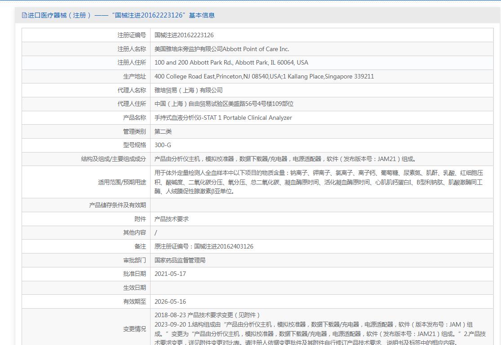The image size is (501, 345).
Task: Open the 产品技术要求 attachment
Action: pos(172,219)
